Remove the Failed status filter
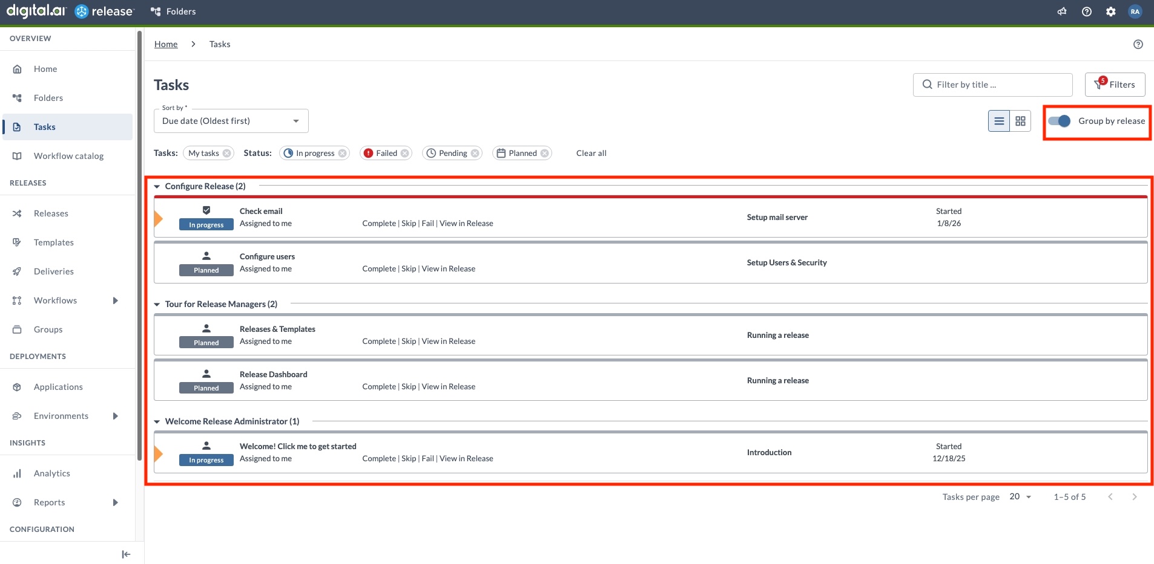This screenshot has height=564, width=1154. 404,153
